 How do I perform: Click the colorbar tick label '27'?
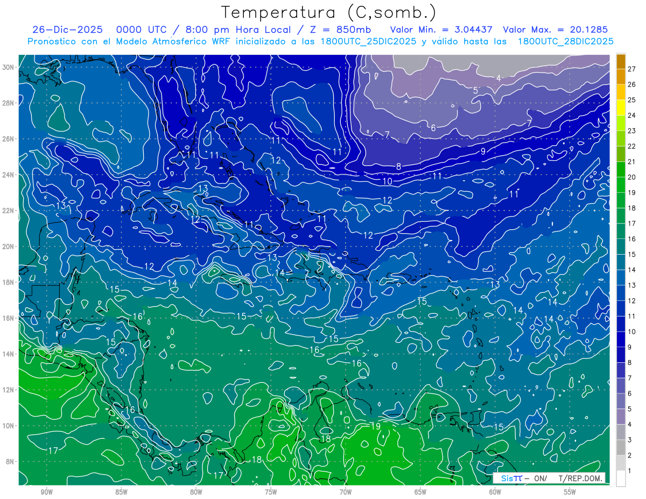click(x=631, y=69)
